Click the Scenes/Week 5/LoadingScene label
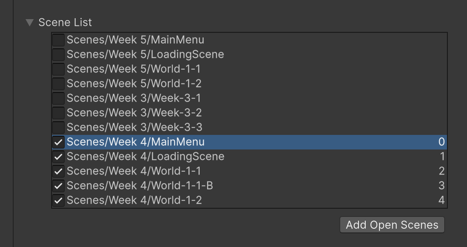Image resolution: width=467 pixels, height=247 pixels. point(145,55)
